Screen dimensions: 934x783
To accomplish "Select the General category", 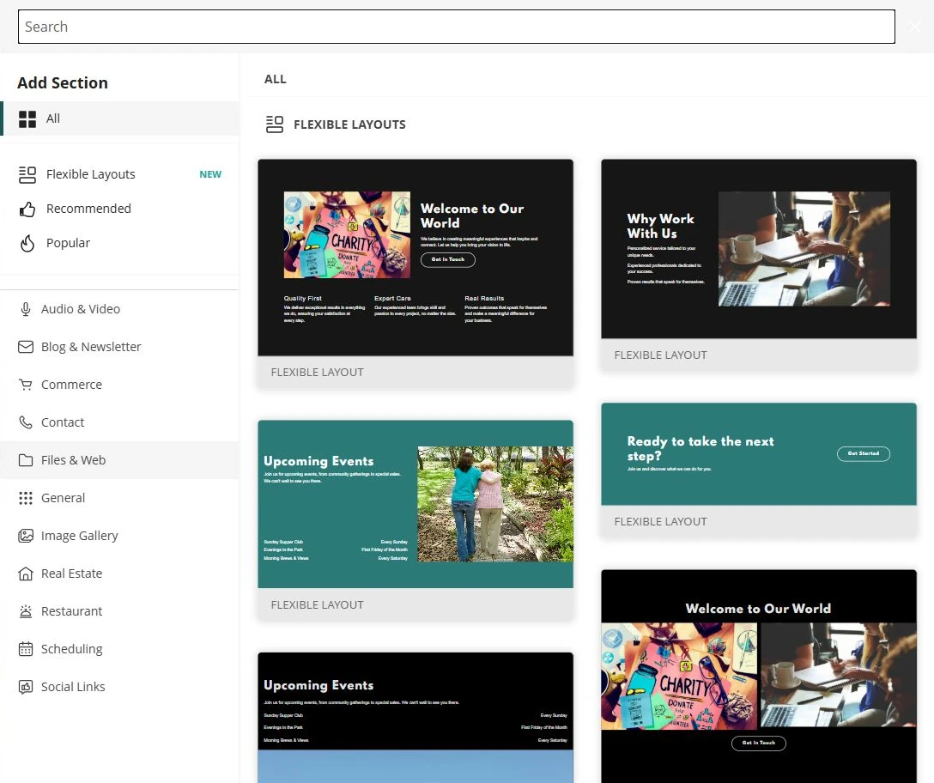I will coord(119,498).
